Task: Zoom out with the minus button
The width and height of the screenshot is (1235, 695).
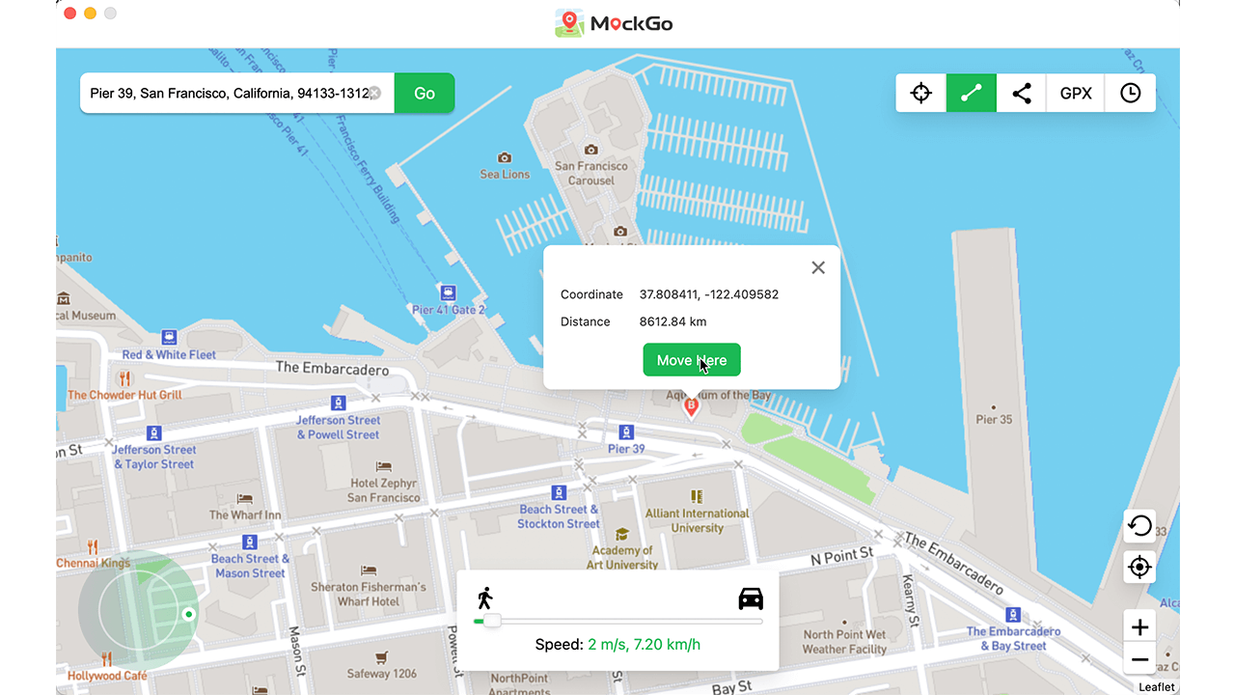Action: [x=1139, y=658]
